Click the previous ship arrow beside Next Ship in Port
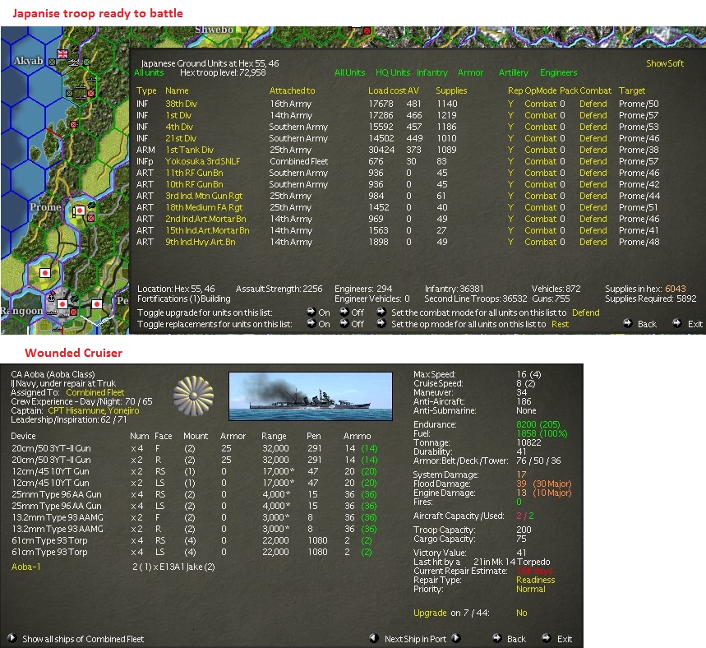Screen dimensions: 706x648 (x=374, y=638)
